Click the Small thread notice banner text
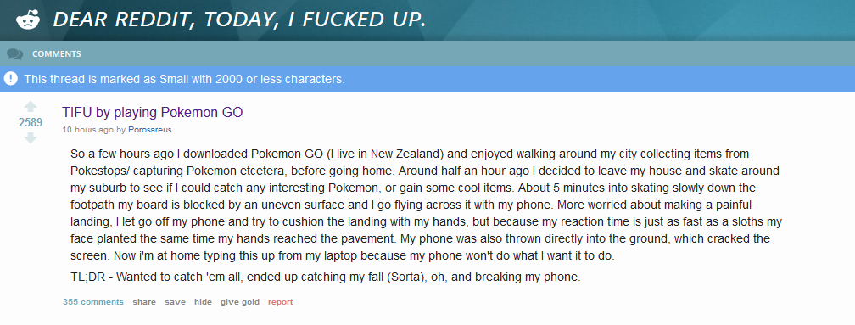The image size is (855, 325). (x=184, y=79)
